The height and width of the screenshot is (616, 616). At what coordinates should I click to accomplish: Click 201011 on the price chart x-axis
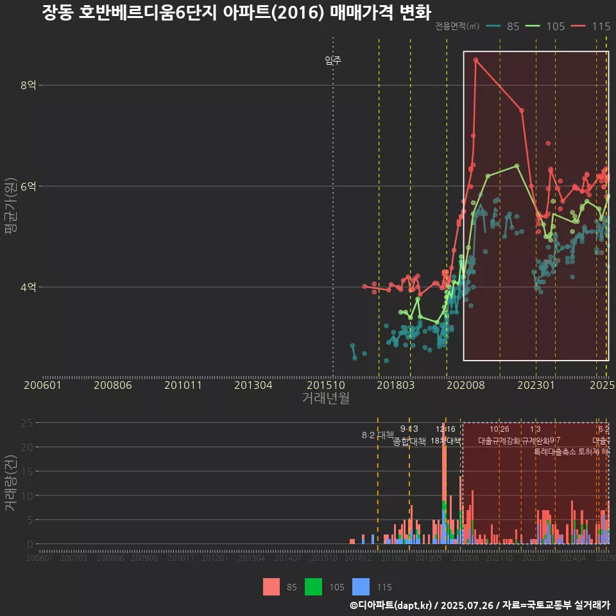point(183,385)
